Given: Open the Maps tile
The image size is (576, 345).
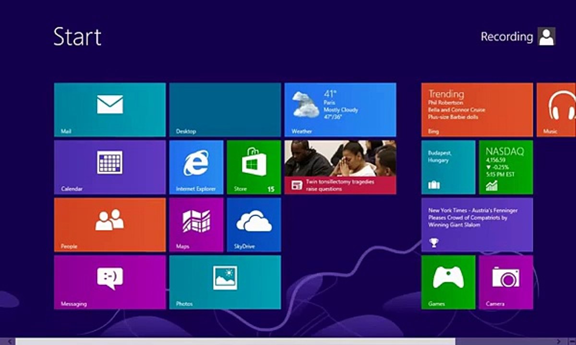Looking at the screenshot, I should (x=196, y=225).
